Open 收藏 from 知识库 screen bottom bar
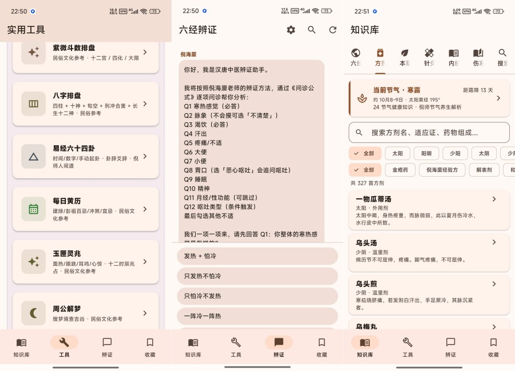 coord(493,348)
